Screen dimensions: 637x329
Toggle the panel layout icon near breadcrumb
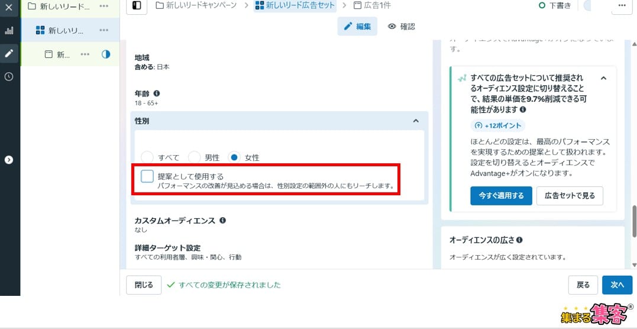tap(137, 5)
